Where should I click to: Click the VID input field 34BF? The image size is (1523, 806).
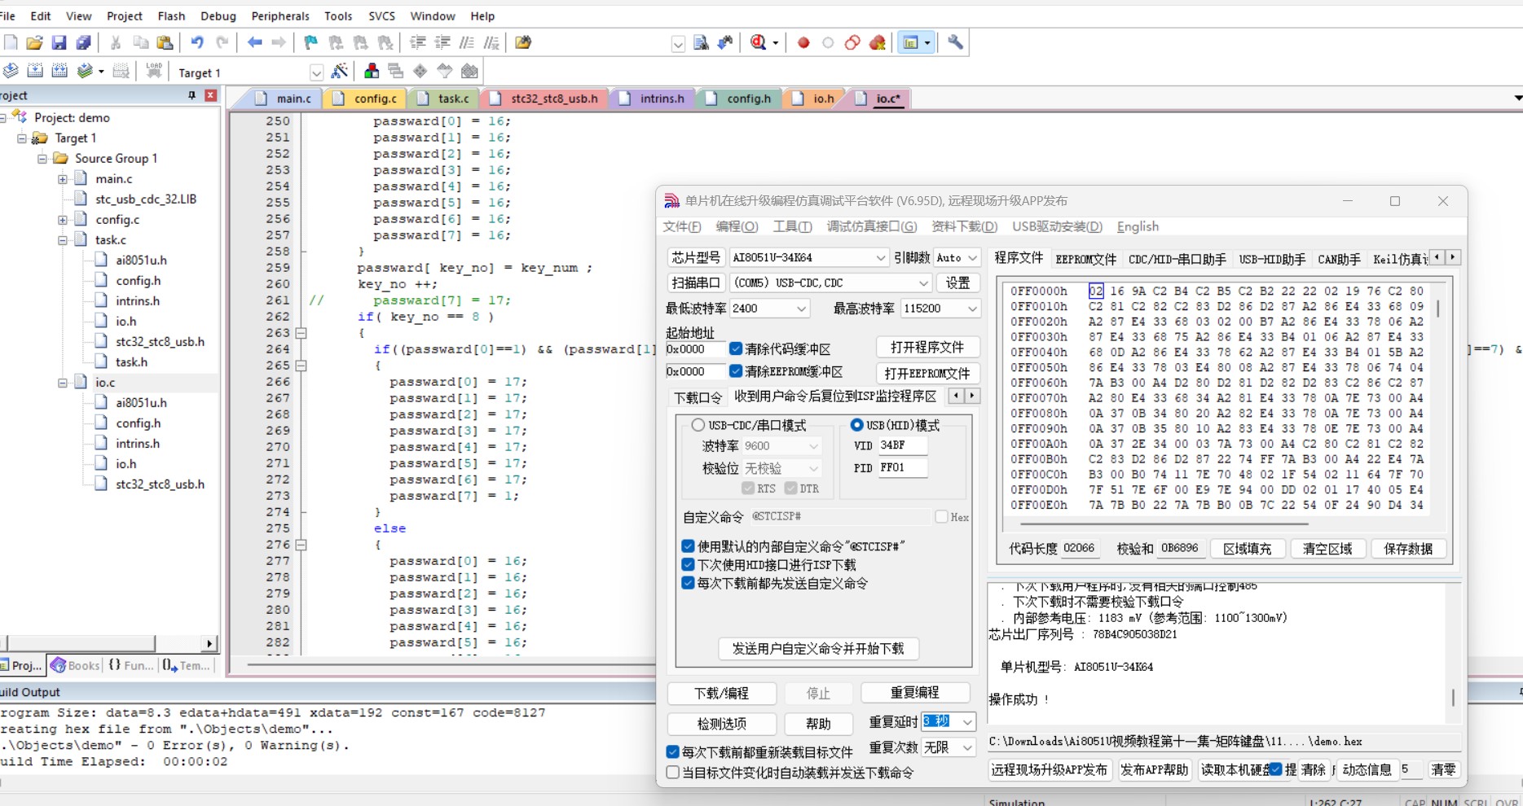coord(901,445)
